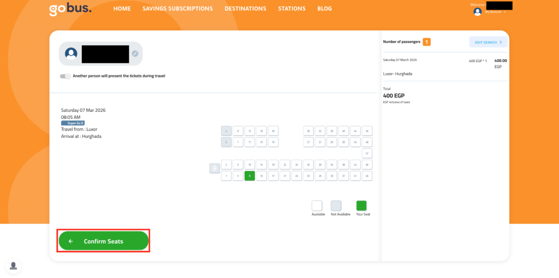The height and width of the screenshot is (278, 559).
Task: Click the chat support icon at bottom left
Action: 14,266
